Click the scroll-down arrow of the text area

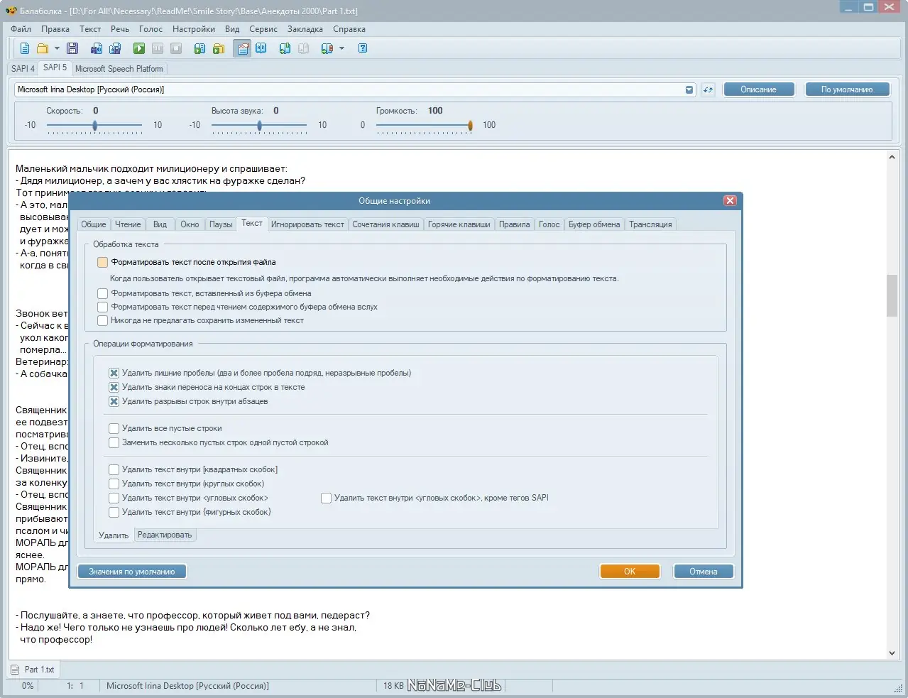(892, 653)
